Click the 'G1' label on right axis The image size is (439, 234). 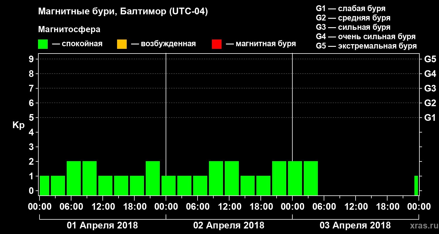point(430,118)
